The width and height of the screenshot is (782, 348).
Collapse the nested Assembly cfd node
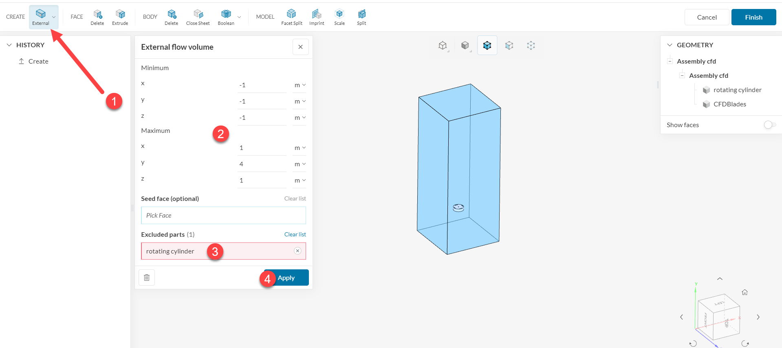click(682, 75)
